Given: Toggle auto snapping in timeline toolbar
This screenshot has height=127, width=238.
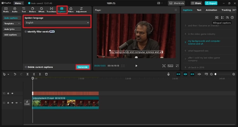Looking at the screenshot, I should click(x=185, y=74).
